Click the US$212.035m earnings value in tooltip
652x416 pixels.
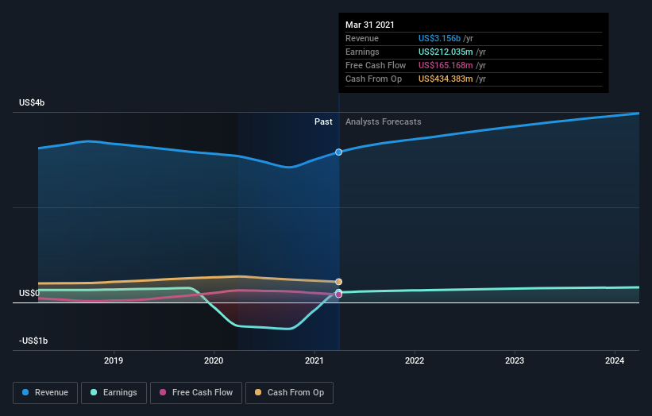[446, 52]
